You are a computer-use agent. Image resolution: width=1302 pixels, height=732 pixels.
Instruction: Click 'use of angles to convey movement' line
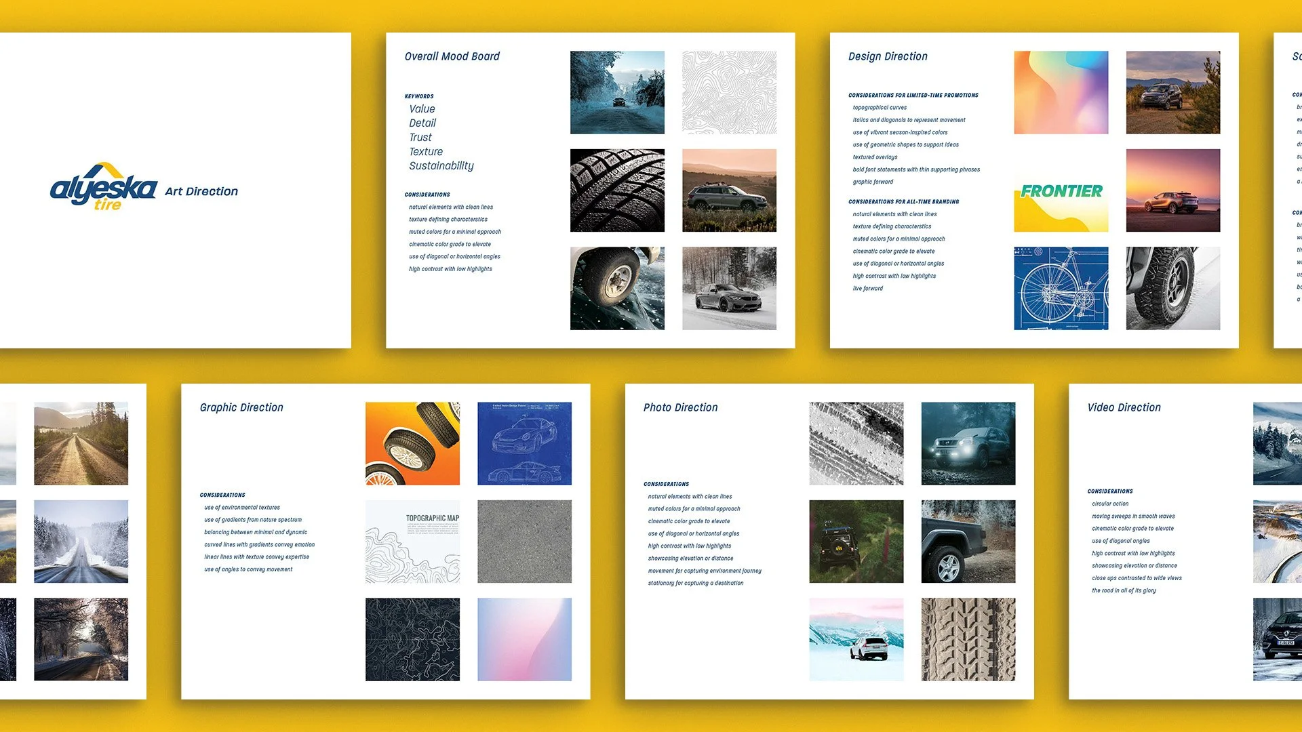248,570
